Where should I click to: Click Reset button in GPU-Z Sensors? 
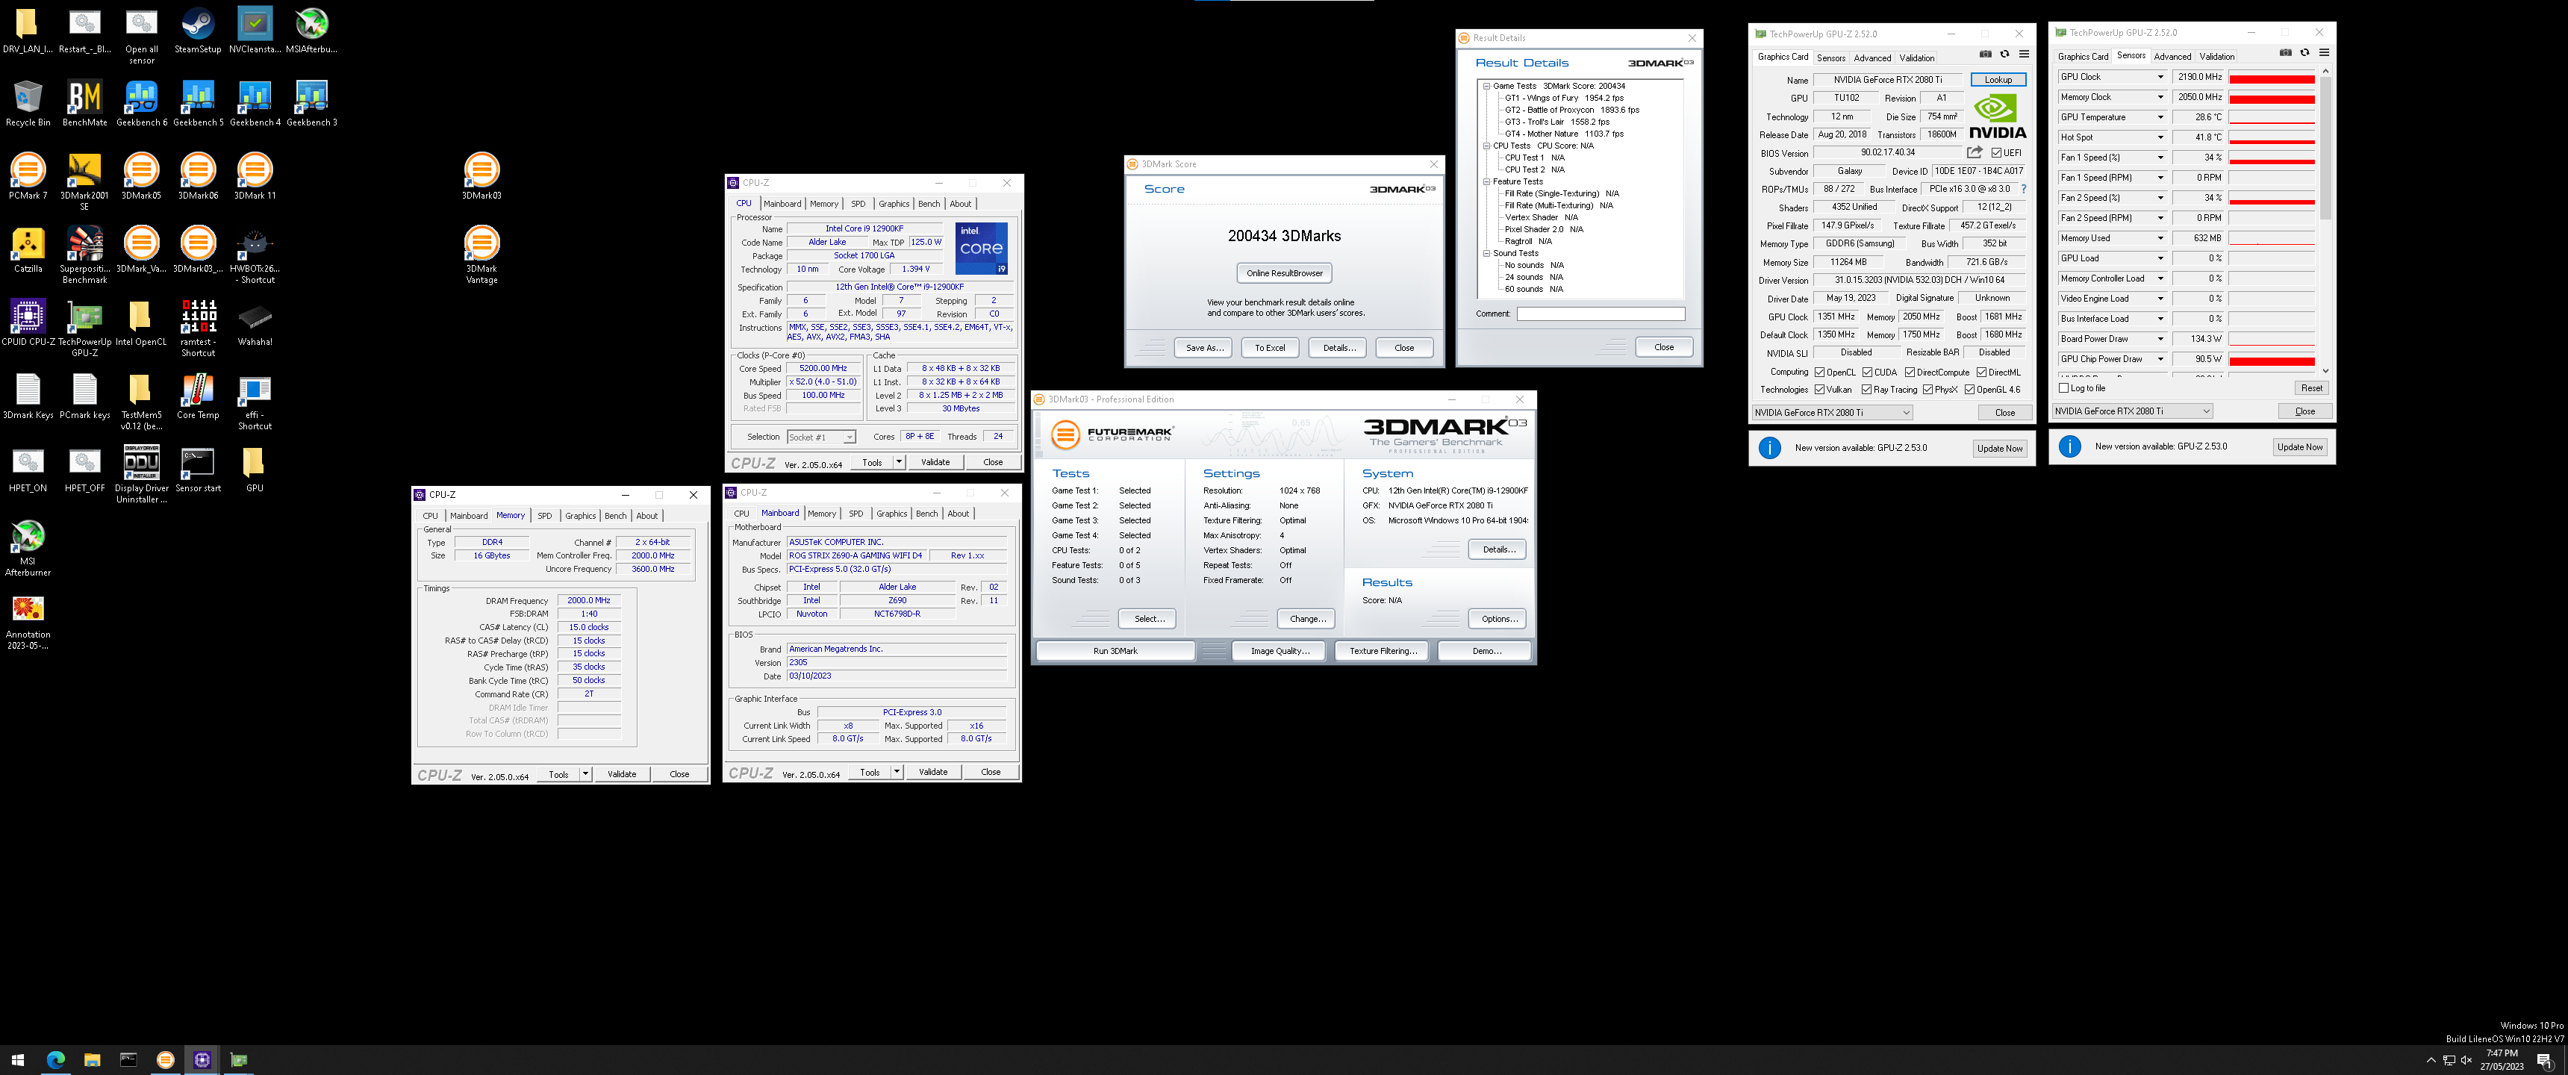click(x=2310, y=388)
